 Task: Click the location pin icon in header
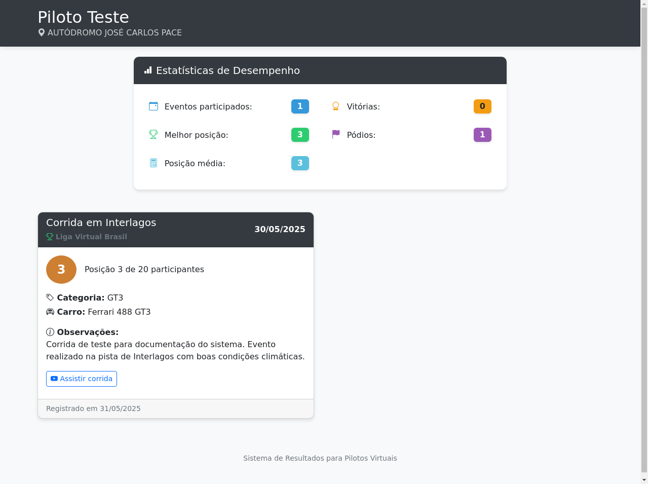point(42,32)
